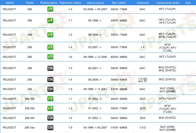Click the Oznaczenie silnika column header
Image resolution: width=196 pixels, height=133 pixels.
[x=167, y=2]
